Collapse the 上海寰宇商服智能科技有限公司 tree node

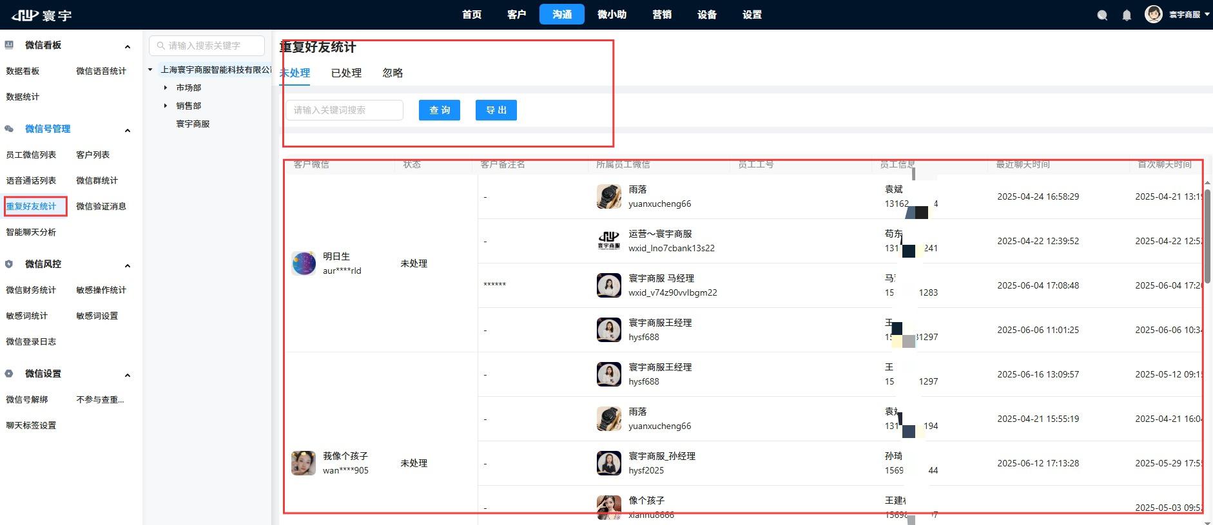150,70
